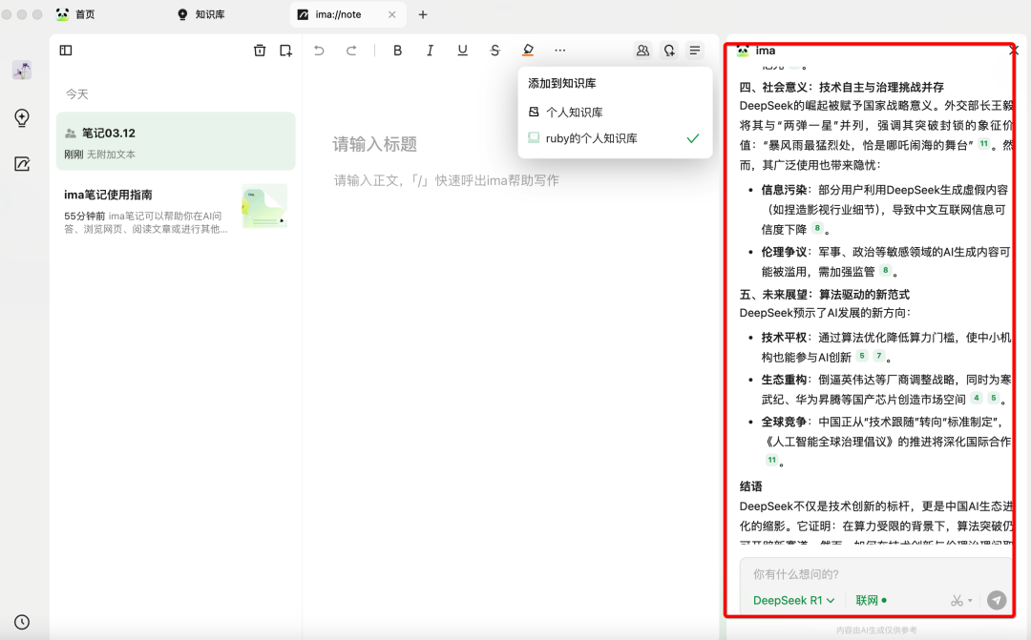Create a new note with the plus-page icon

[x=285, y=51]
